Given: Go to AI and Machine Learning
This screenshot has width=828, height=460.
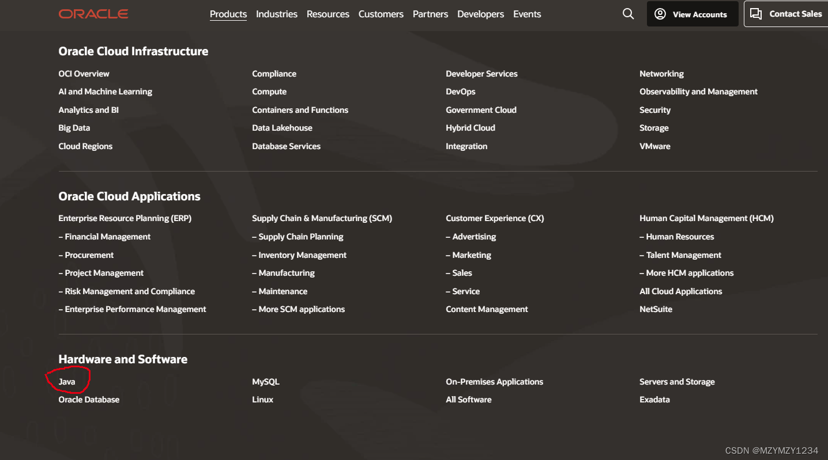Looking at the screenshot, I should [x=106, y=92].
